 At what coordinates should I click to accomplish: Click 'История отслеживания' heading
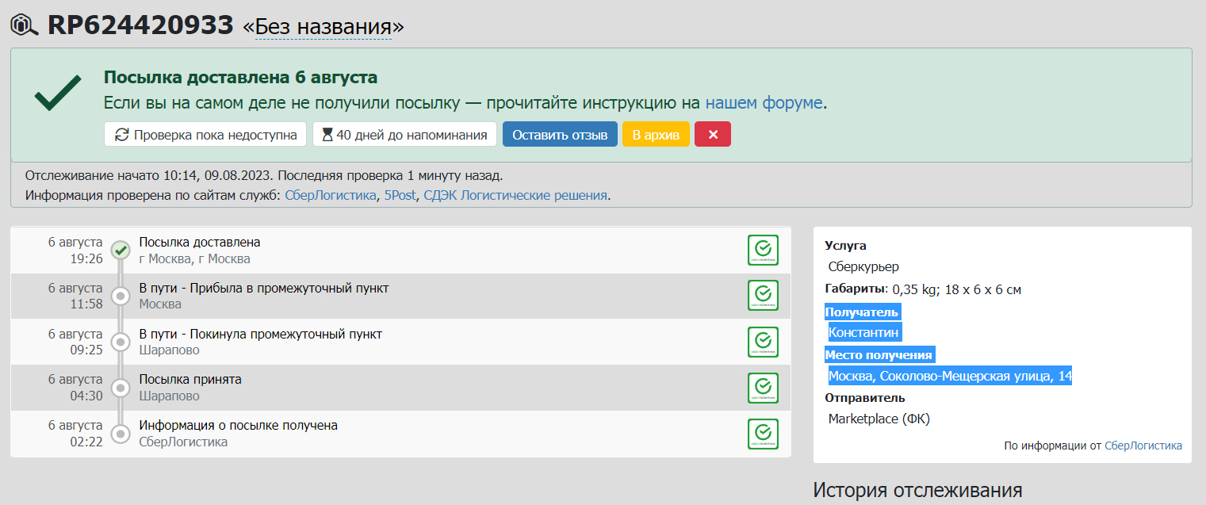pos(917,490)
